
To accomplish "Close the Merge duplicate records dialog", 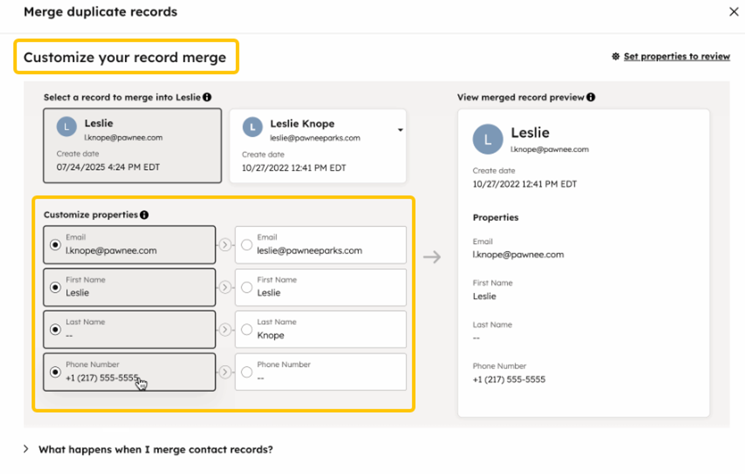I will tap(734, 12).
